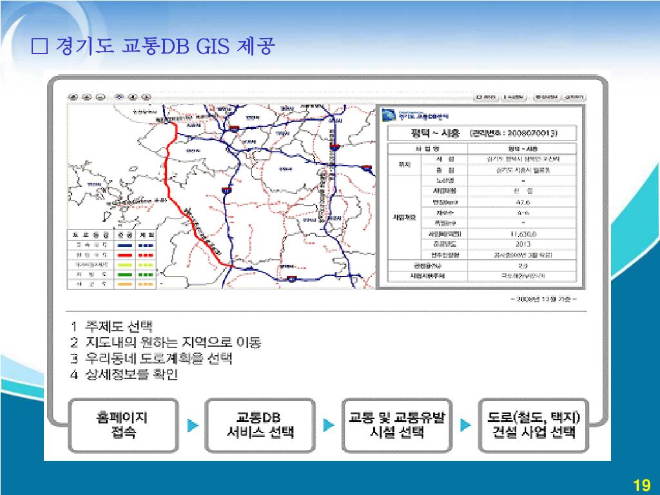Click the solid yellow-green legend swatch

pyautogui.click(x=125, y=265)
